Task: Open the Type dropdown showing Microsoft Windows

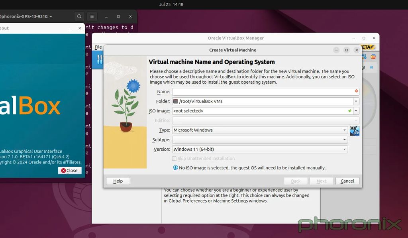Action: [344, 130]
